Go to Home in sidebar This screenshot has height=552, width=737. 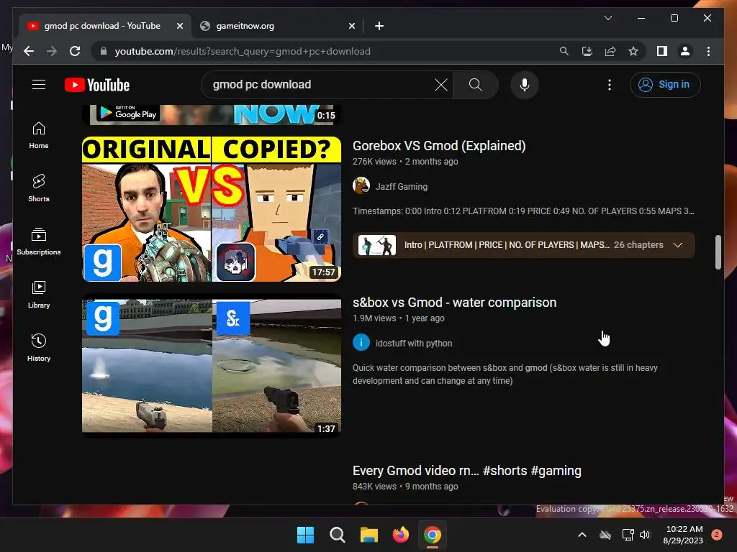[39, 135]
